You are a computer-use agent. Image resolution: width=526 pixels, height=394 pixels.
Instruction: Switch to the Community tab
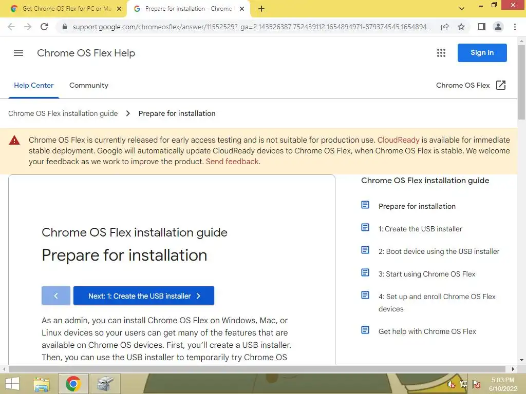pos(88,86)
